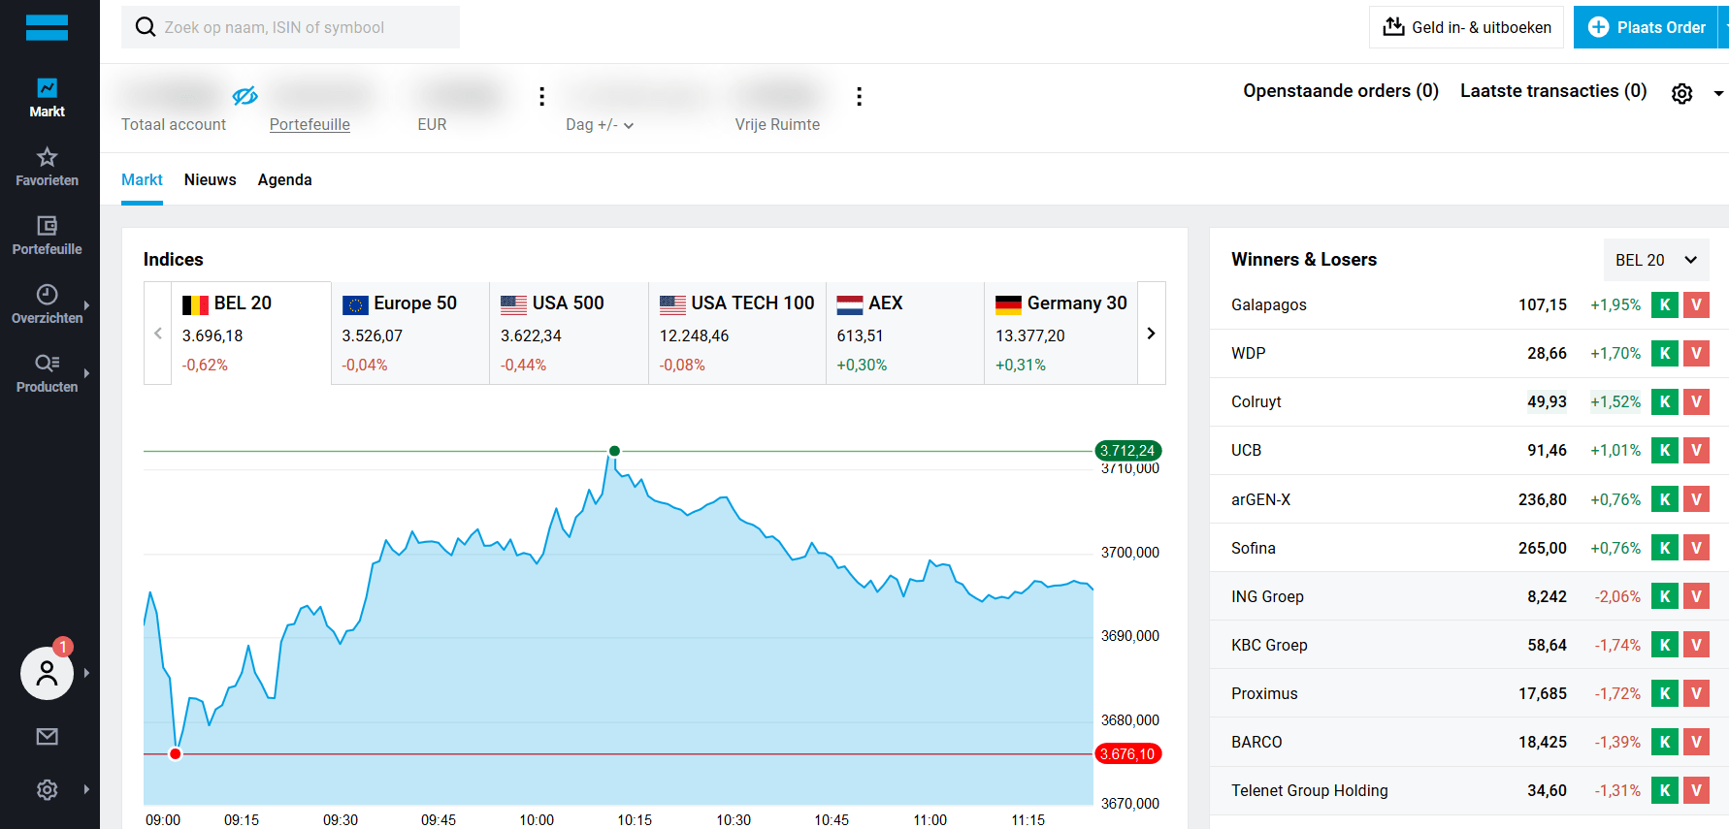Buy arGEN-X with K button
1729x829 pixels.
coord(1665,499)
